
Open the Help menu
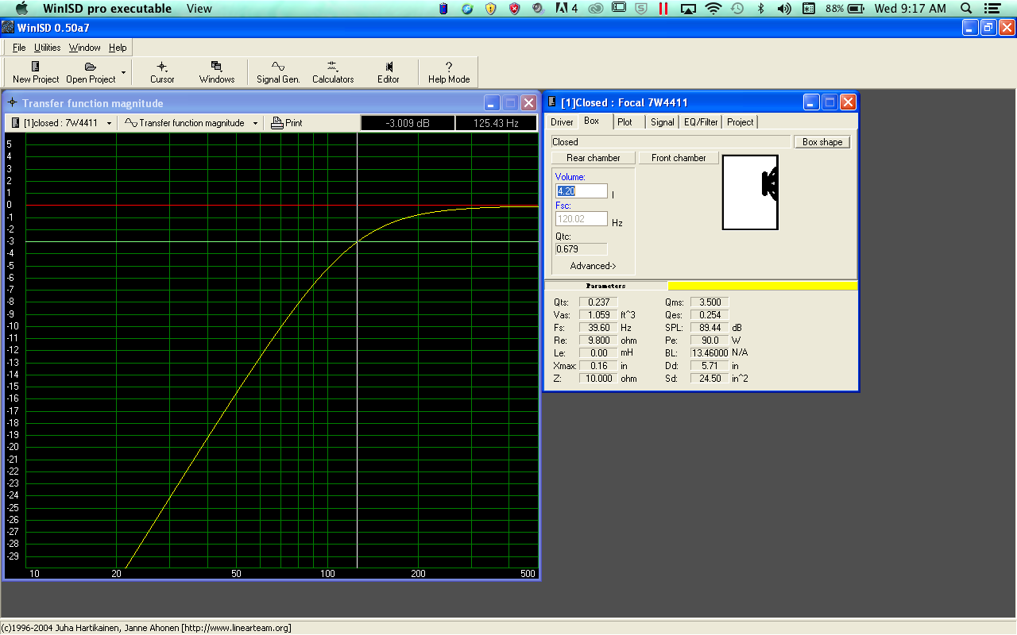pyautogui.click(x=118, y=48)
